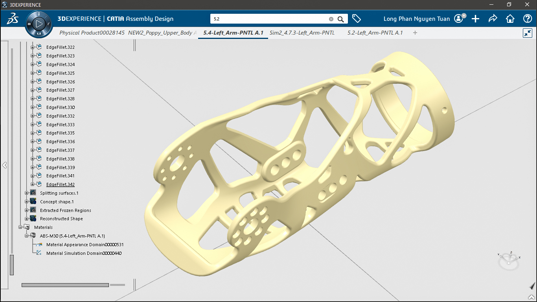Add a new tab with plus button
537x302 pixels.
point(415,33)
